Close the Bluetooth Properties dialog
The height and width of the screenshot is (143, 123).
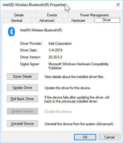[118, 5]
